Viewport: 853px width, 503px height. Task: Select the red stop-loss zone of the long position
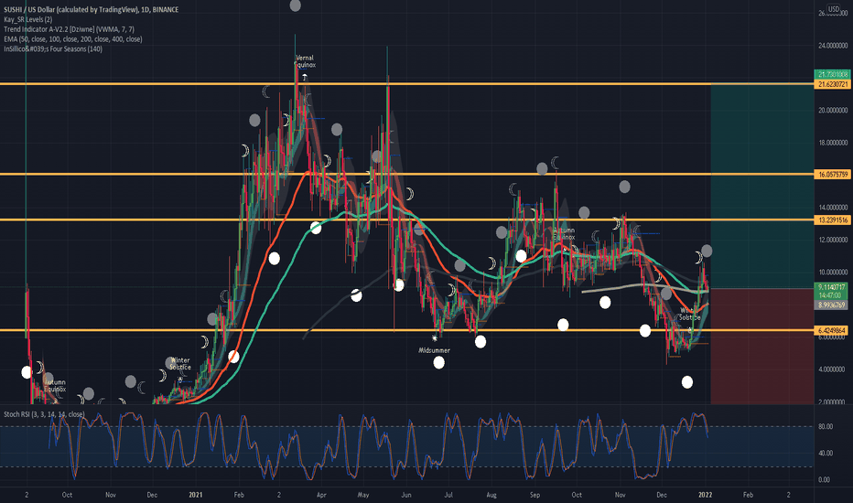(x=762, y=347)
